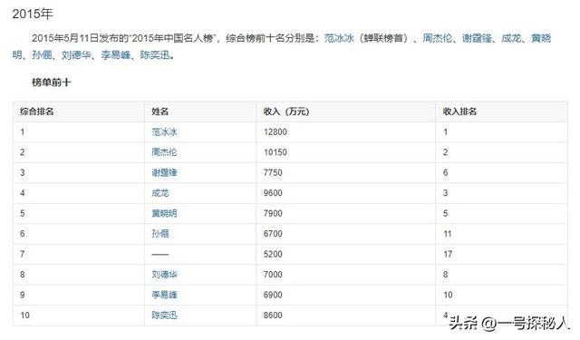Click the 综合排名 column header
580x340 pixels.
pyautogui.click(x=36, y=112)
